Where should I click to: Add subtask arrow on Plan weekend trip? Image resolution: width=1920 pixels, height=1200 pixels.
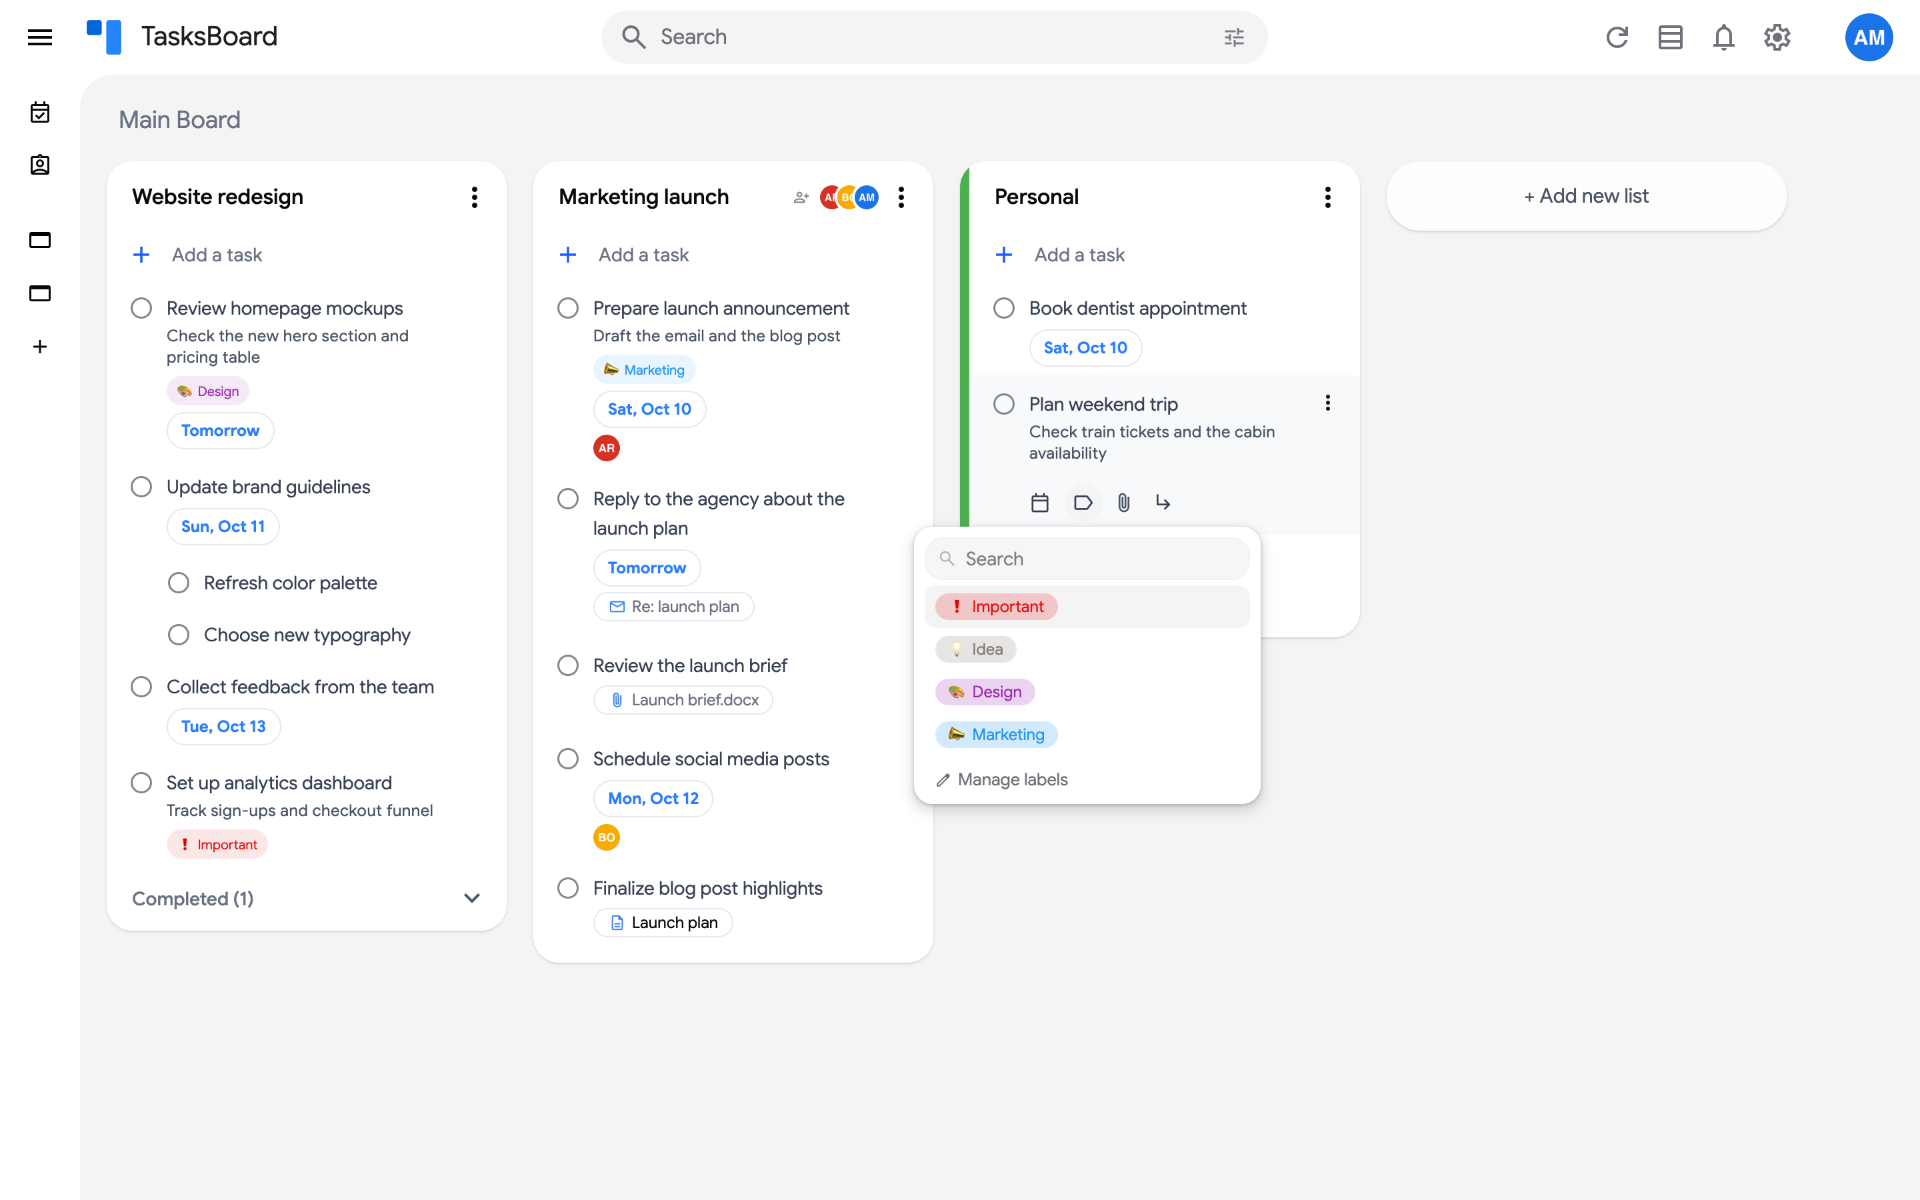tap(1163, 503)
